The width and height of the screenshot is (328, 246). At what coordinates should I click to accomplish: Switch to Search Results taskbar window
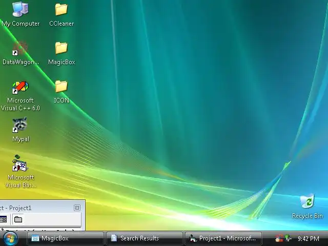click(x=145, y=238)
